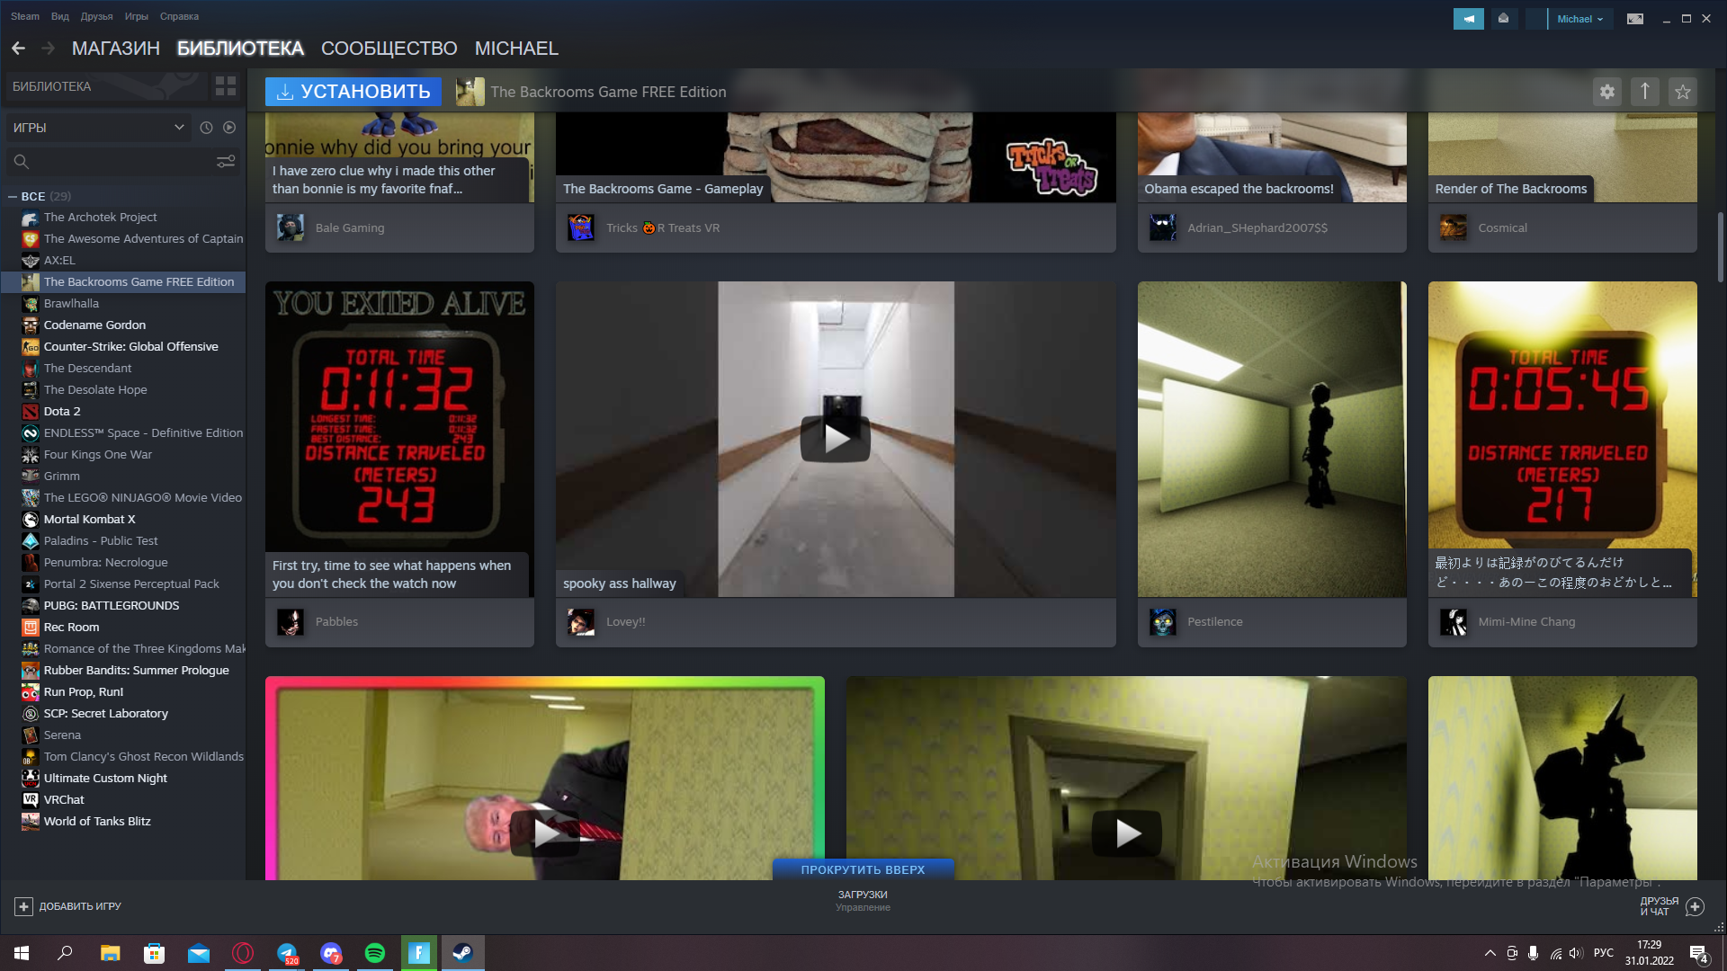Click the back navigation arrow

(x=18, y=49)
